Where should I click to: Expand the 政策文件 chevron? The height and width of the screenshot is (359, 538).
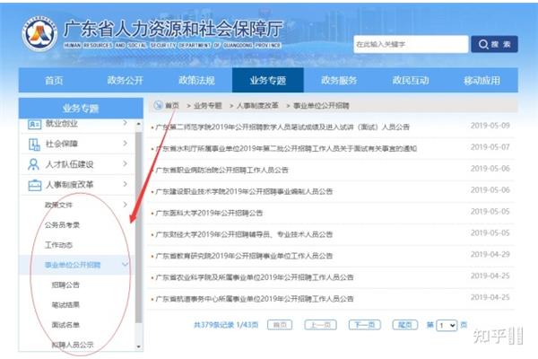[x=125, y=205]
